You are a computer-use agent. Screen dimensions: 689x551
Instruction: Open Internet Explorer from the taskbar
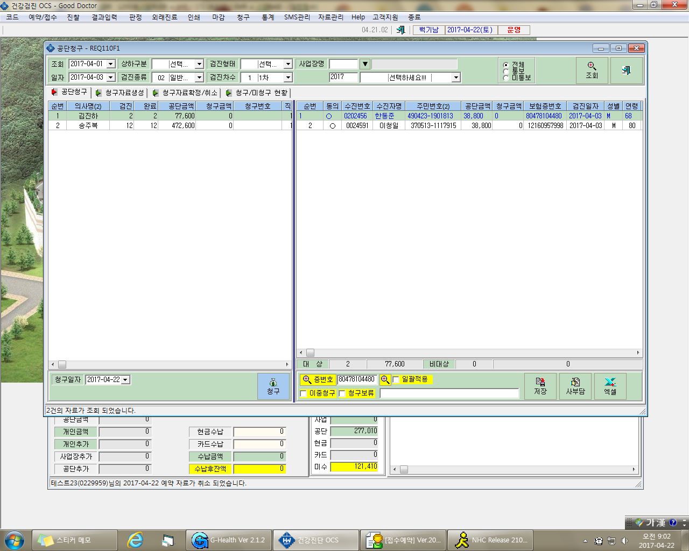135,540
